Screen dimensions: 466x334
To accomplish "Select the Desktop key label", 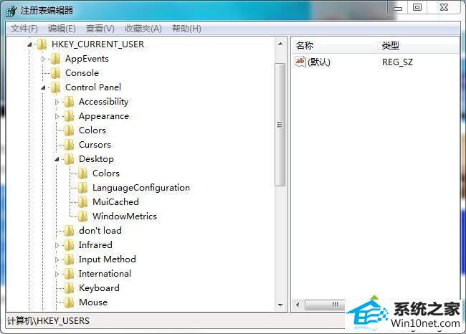I will 96,159.
